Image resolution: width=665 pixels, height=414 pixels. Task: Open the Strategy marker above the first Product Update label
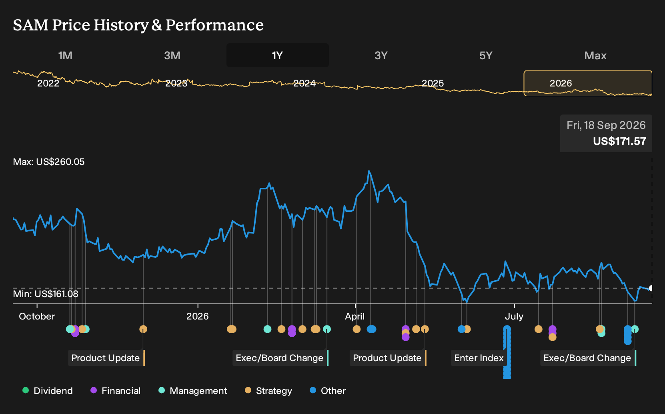[x=143, y=329]
